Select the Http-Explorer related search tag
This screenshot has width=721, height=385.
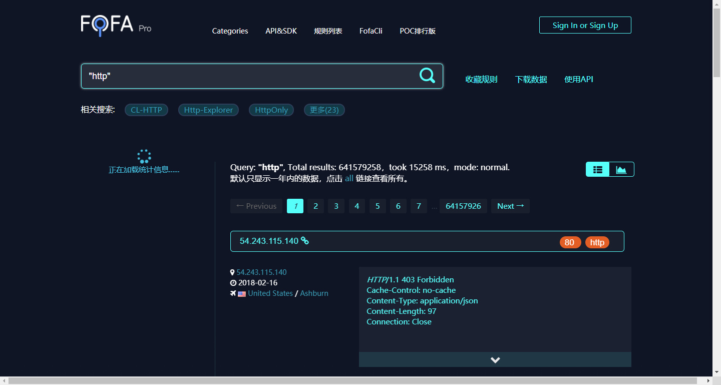tap(208, 110)
